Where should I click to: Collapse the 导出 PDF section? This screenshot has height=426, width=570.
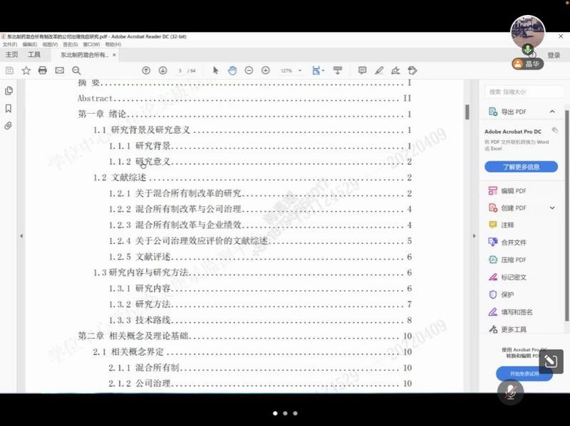[552, 112]
